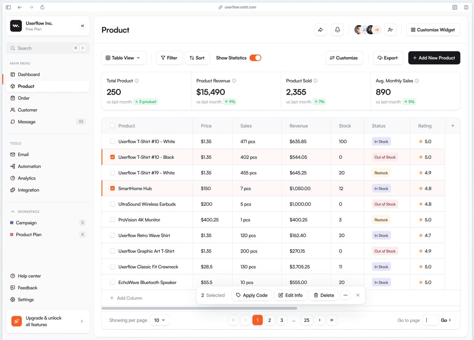Open Email tool

[x=48, y=155]
